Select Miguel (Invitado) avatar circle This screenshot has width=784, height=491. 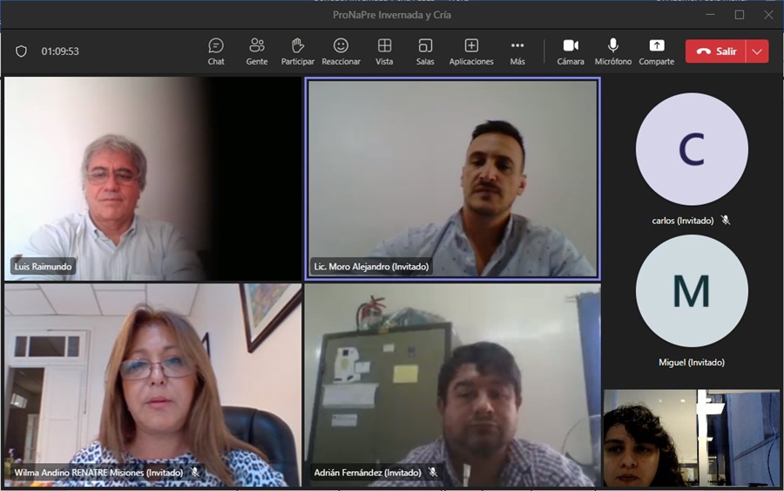[x=692, y=290]
